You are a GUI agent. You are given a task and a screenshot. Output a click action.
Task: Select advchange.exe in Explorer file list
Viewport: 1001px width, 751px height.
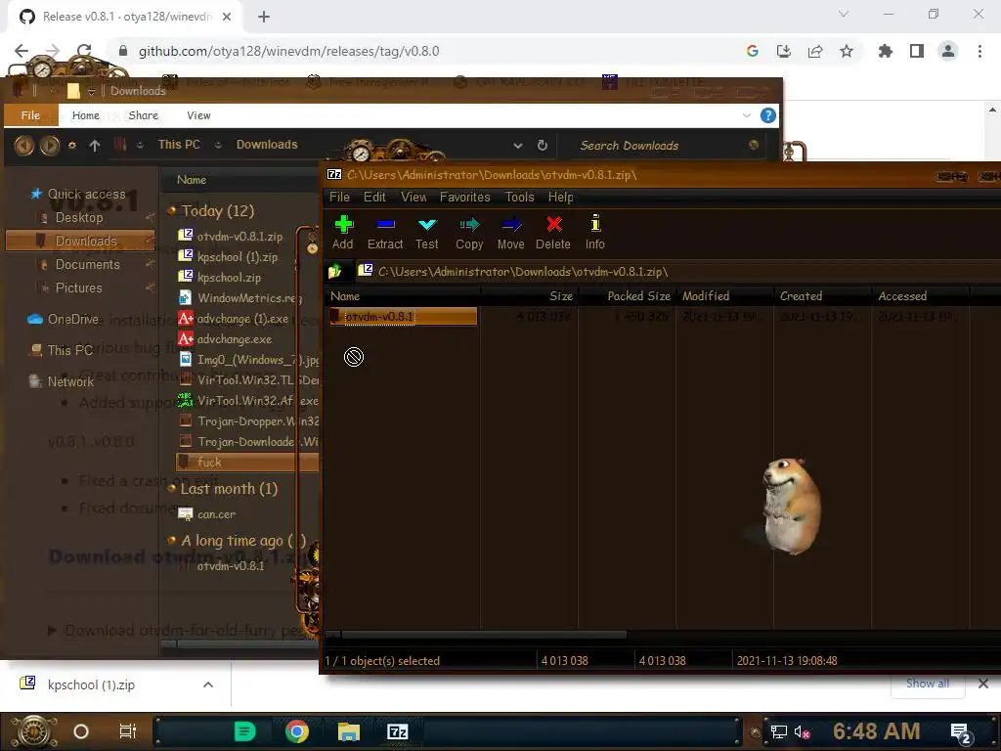coord(226,339)
